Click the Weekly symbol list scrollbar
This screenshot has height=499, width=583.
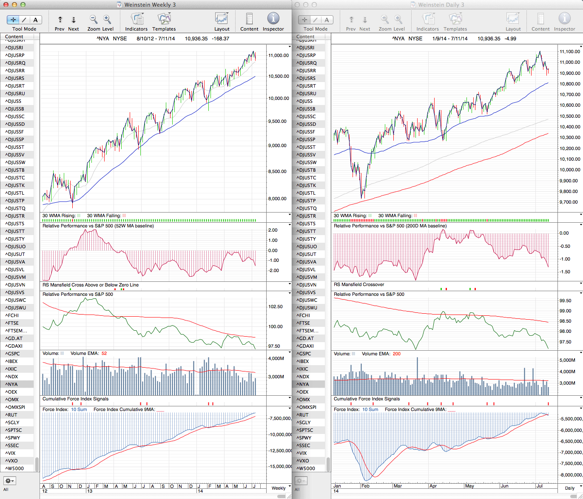click(x=37, y=463)
